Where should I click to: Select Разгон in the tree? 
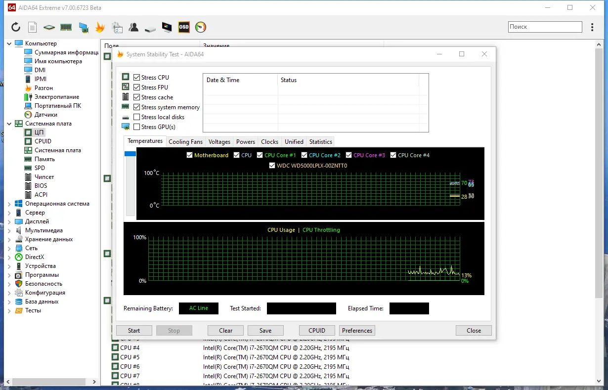[43, 88]
